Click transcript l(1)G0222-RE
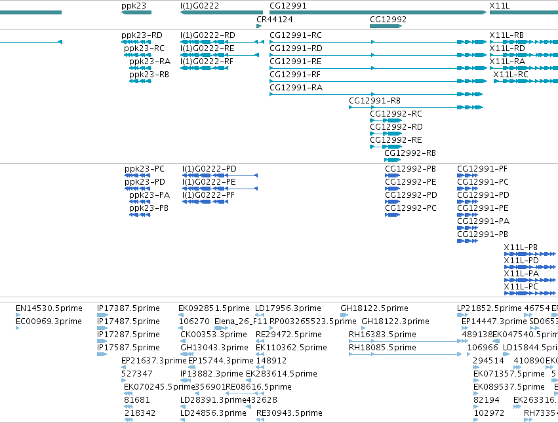The width and height of the screenshot is (558, 423). point(207,48)
